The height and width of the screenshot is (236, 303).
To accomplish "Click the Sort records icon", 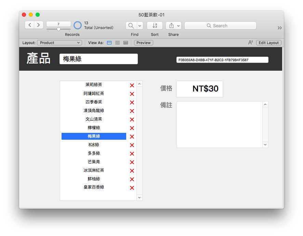I will (155, 26).
